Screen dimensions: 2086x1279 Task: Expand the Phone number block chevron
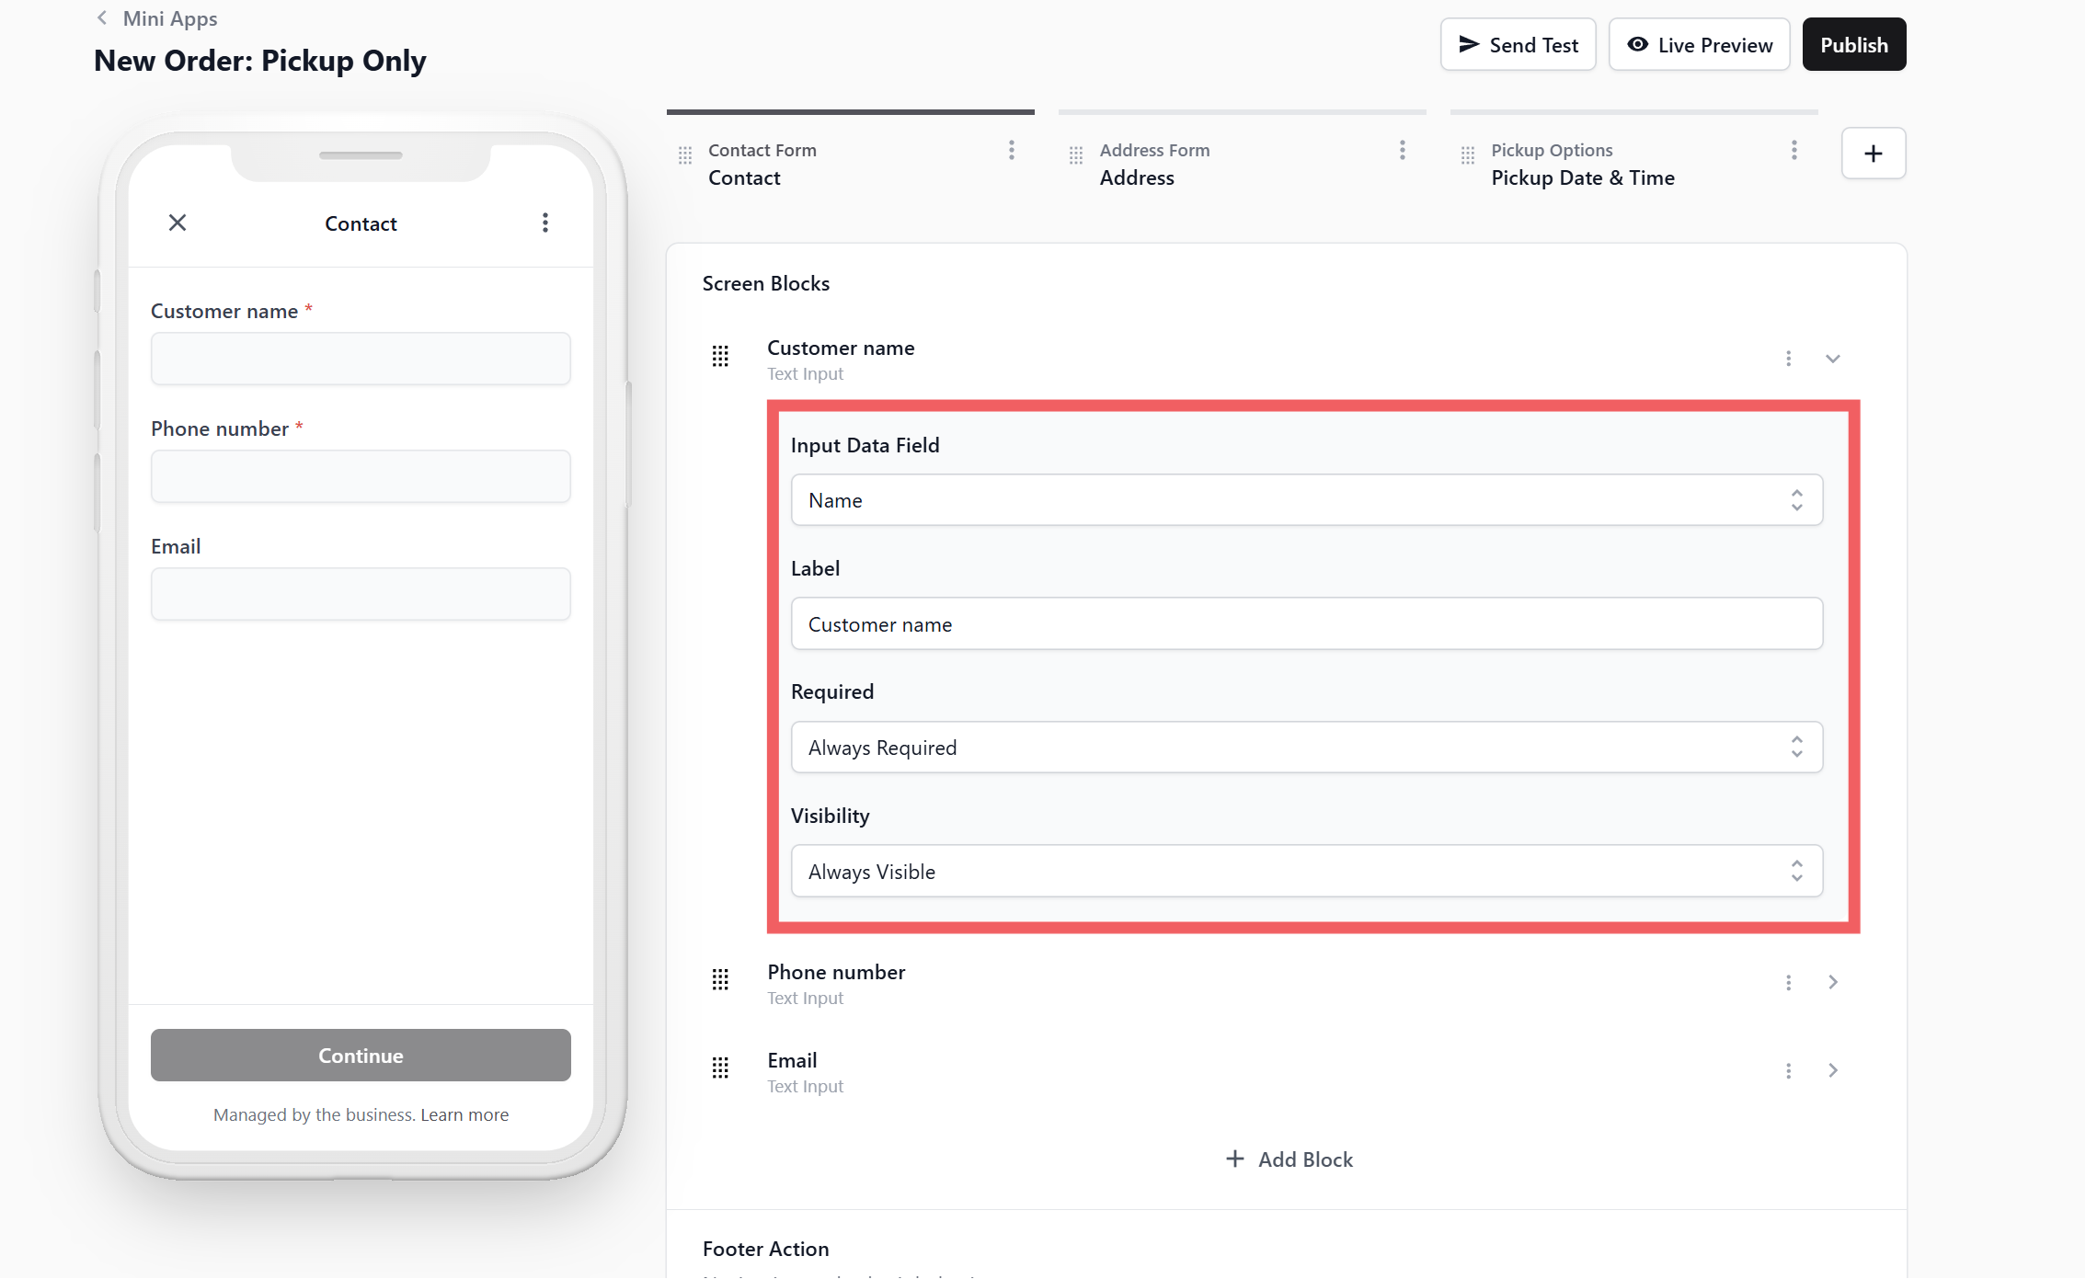[x=1832, y=982]
